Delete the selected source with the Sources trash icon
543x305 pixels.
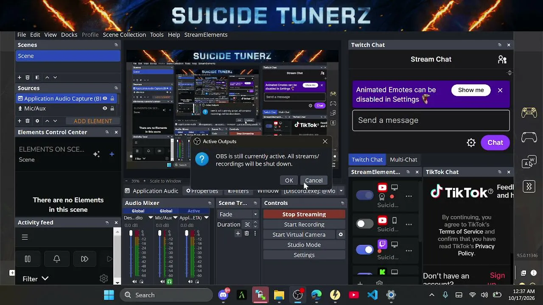pos(28,121)
